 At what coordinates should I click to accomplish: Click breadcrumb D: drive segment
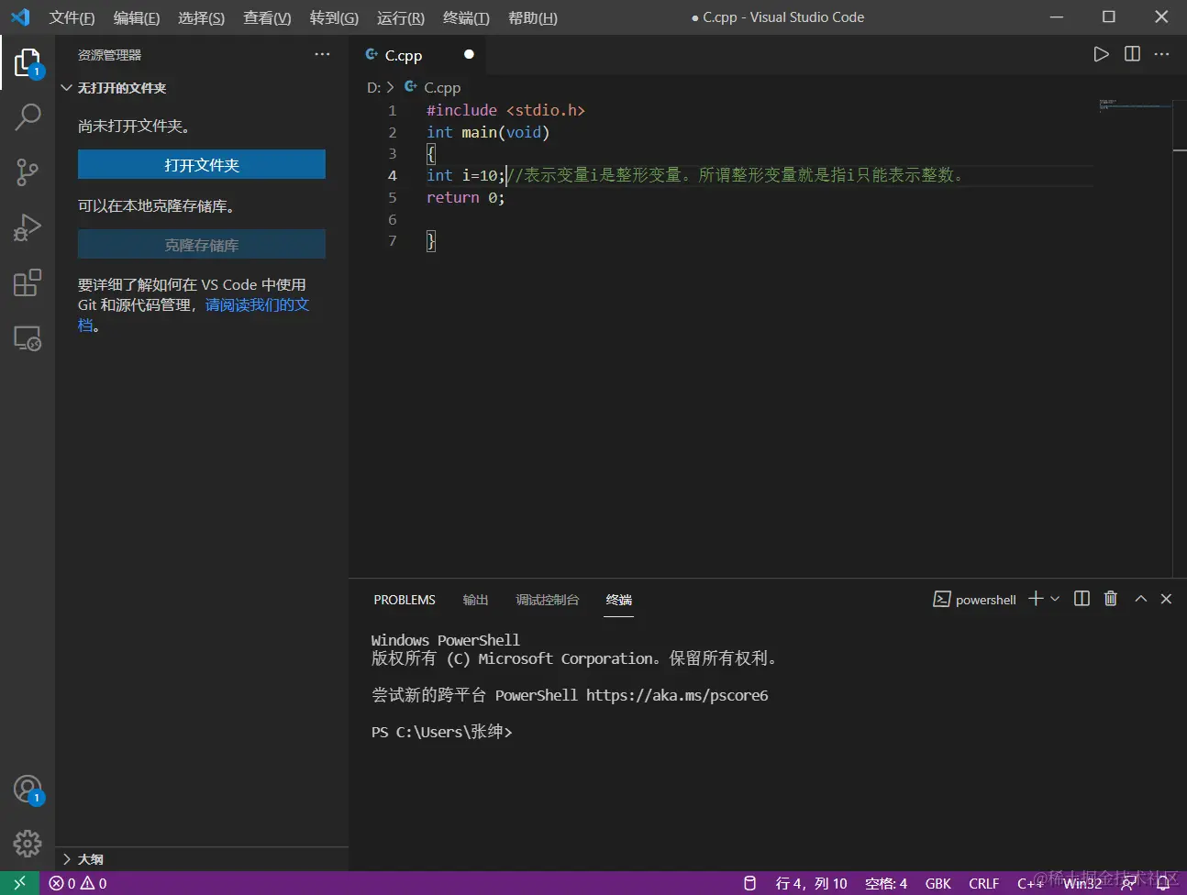coord(373,87)
